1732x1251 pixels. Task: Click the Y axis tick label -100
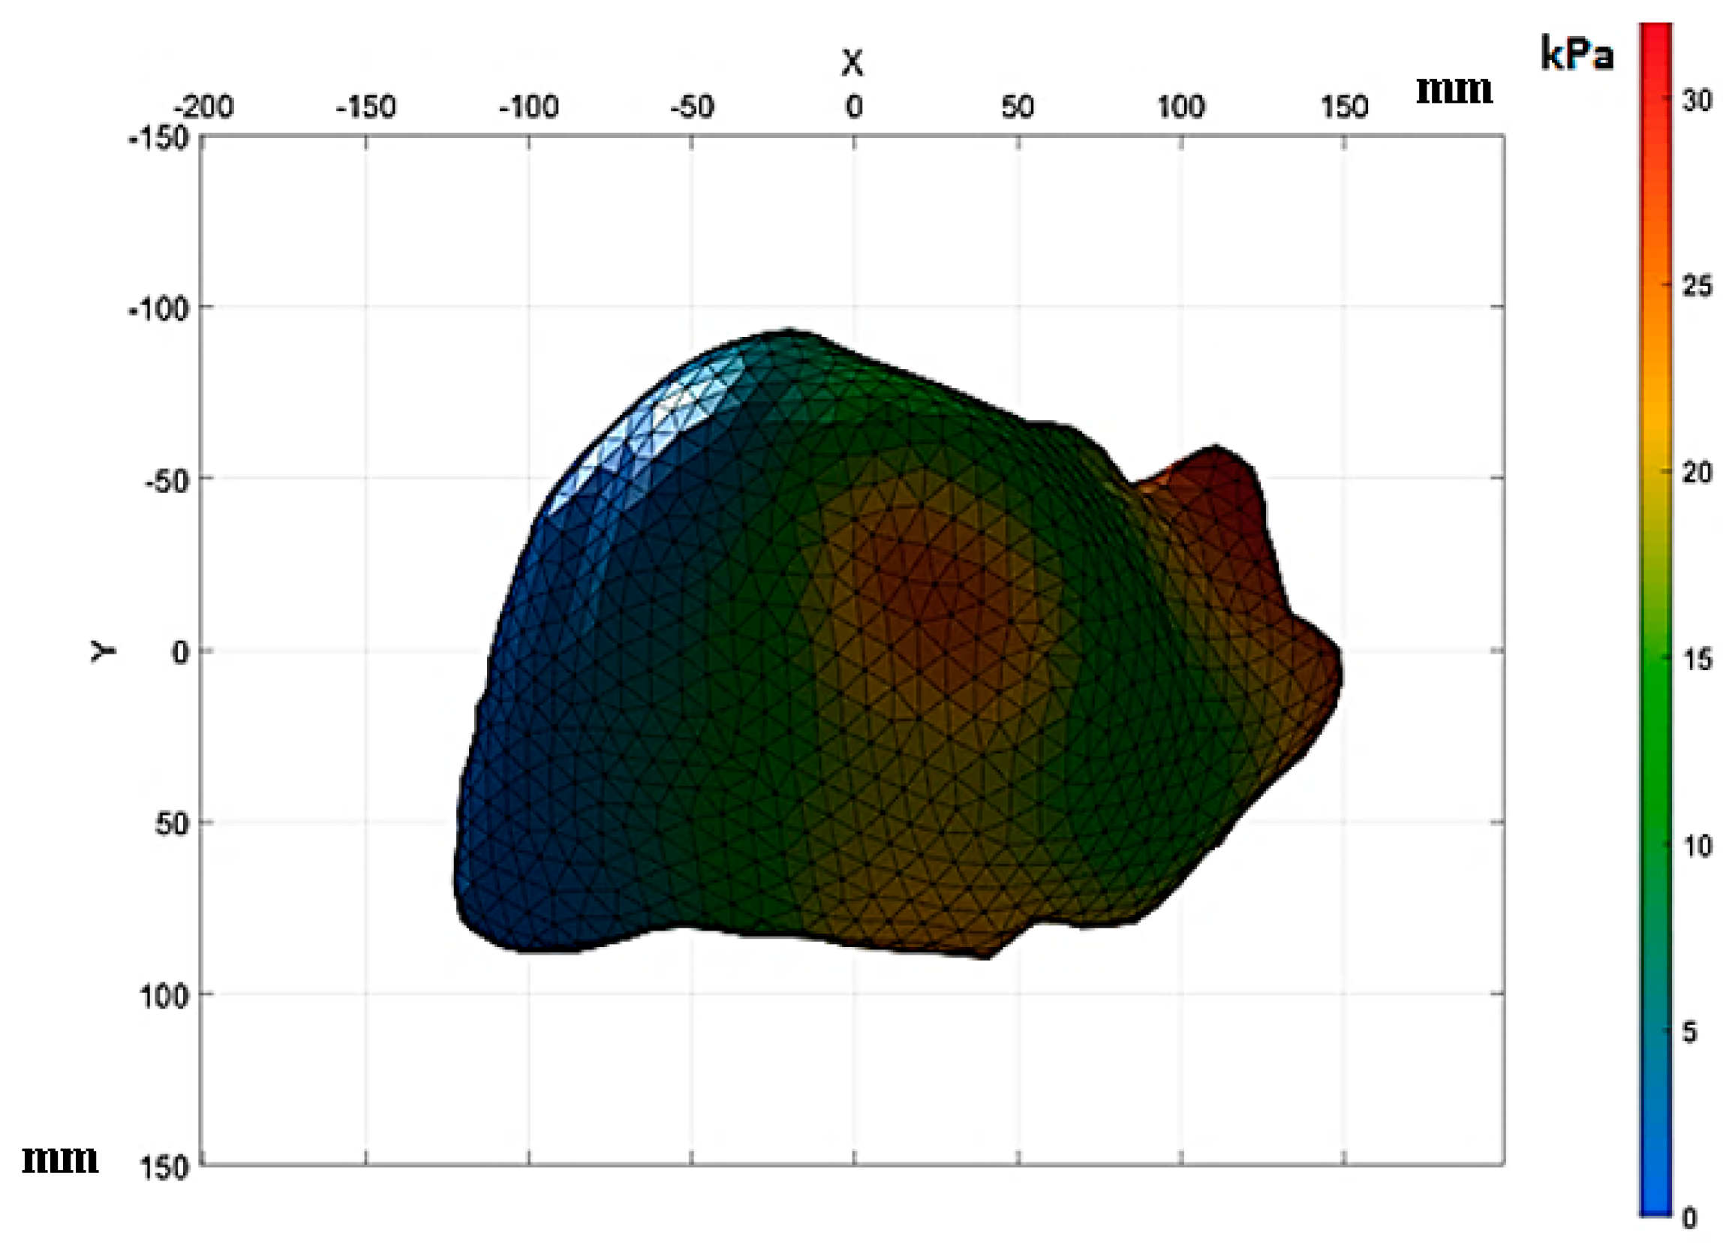click(x=159, y=309)
